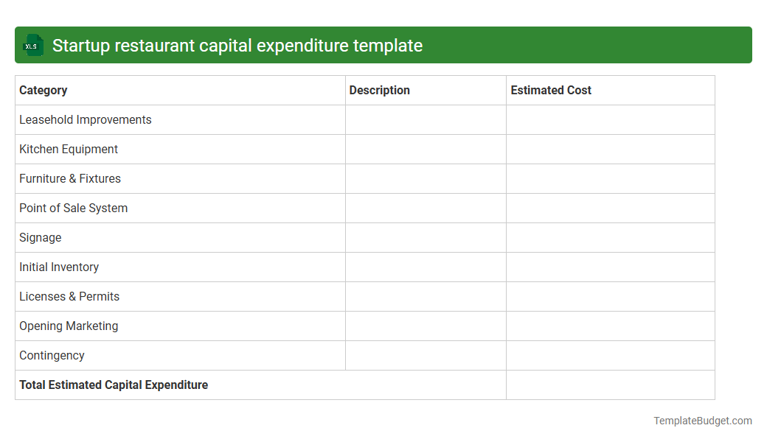The width and height of the screenshot is (767, 442).
Task: Click the Leasehold Improvements row label
Action: pos(85,119)
